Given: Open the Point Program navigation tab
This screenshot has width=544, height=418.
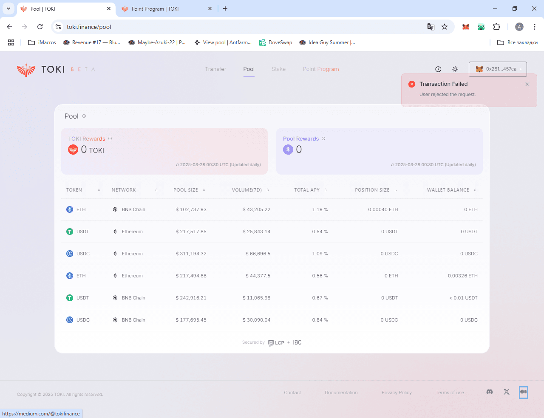Looking at the screenshot, I should tap(321, 69).
